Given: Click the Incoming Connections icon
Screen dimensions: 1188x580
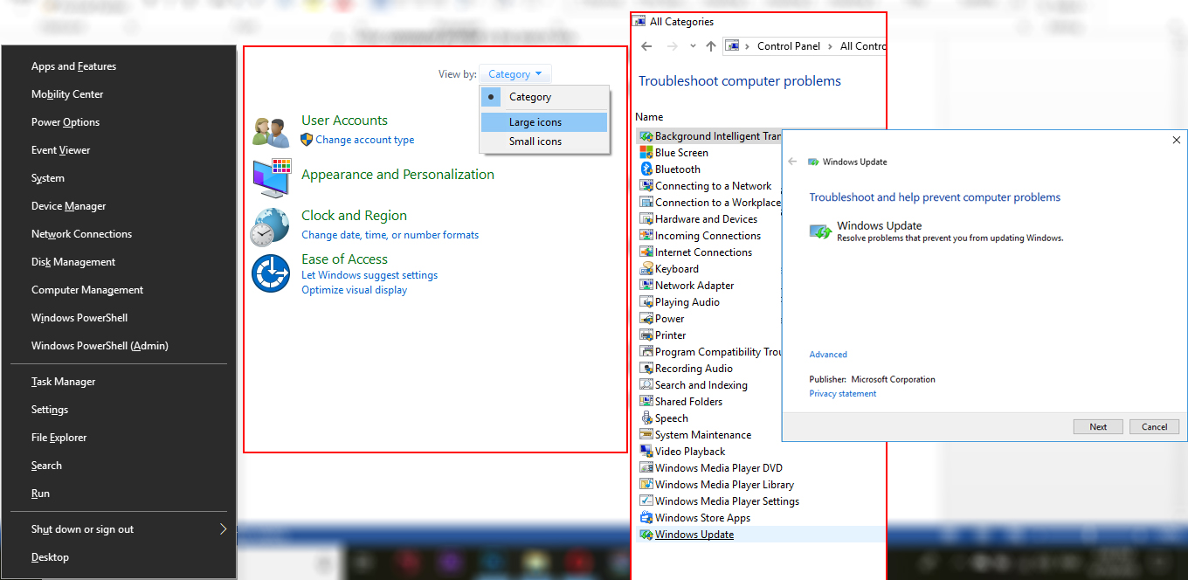Looking at the screenshot, I should (x=646, y=236).
